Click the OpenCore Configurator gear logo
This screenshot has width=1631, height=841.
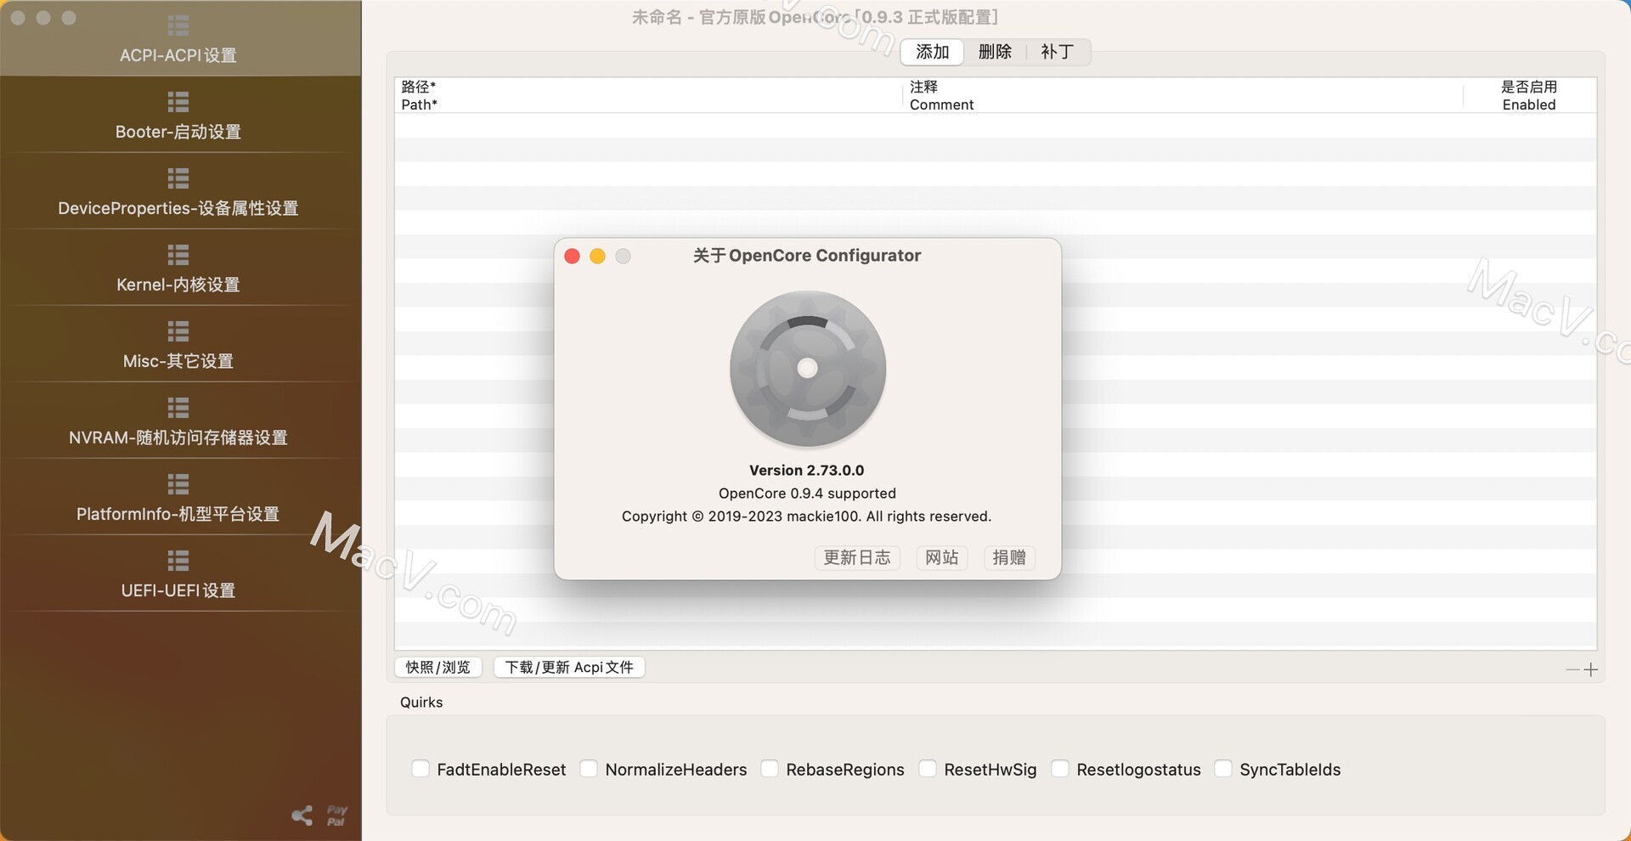(808, 368)
